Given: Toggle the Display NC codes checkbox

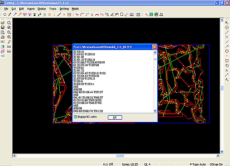Looking at the screenshot, I should coord(76,117).
